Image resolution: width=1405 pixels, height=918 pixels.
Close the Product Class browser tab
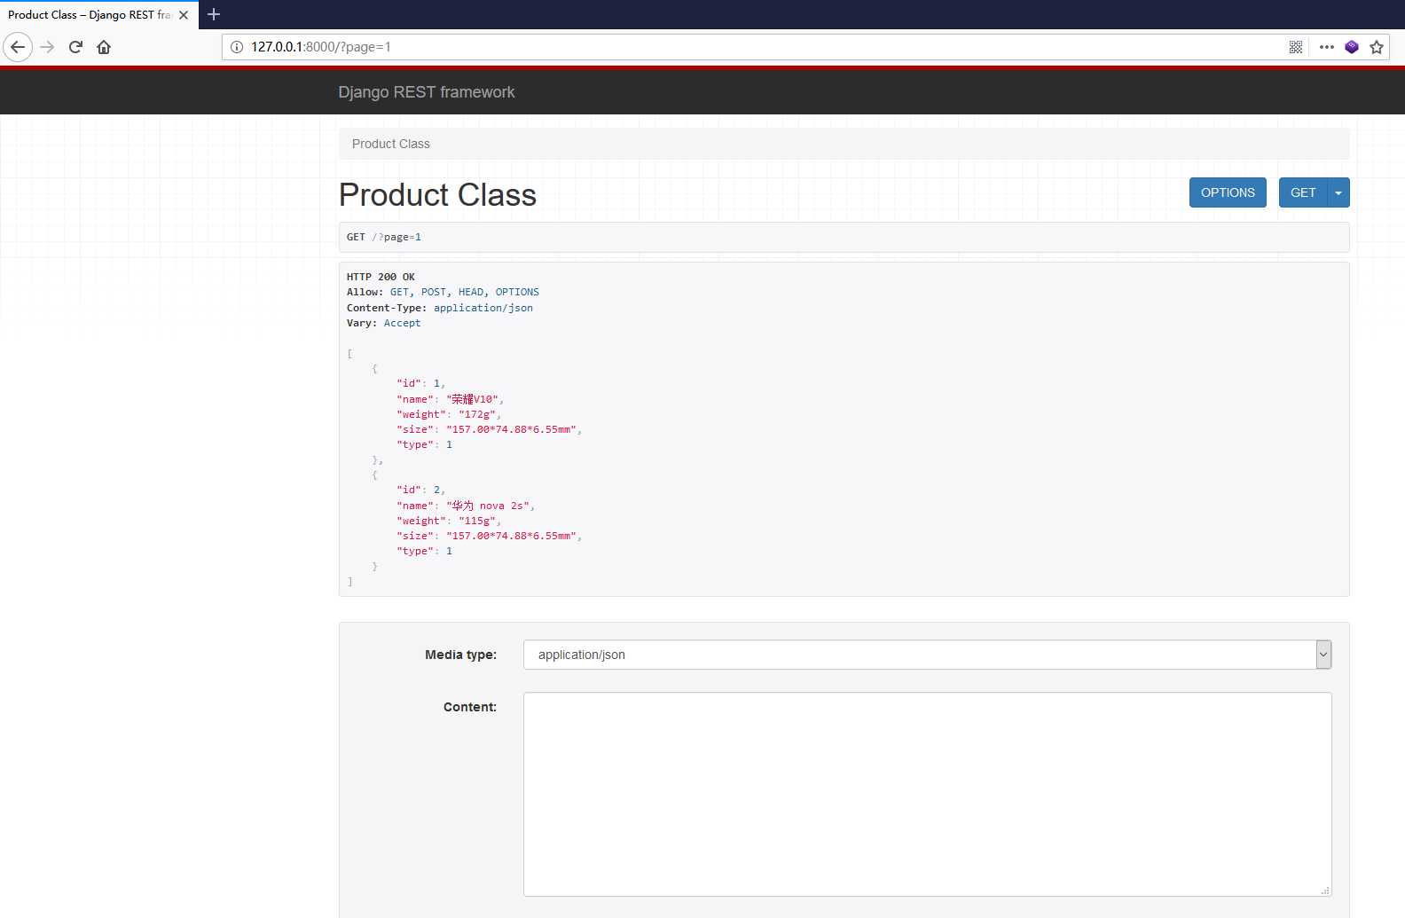pyautogui.click(x=184, y=15)
